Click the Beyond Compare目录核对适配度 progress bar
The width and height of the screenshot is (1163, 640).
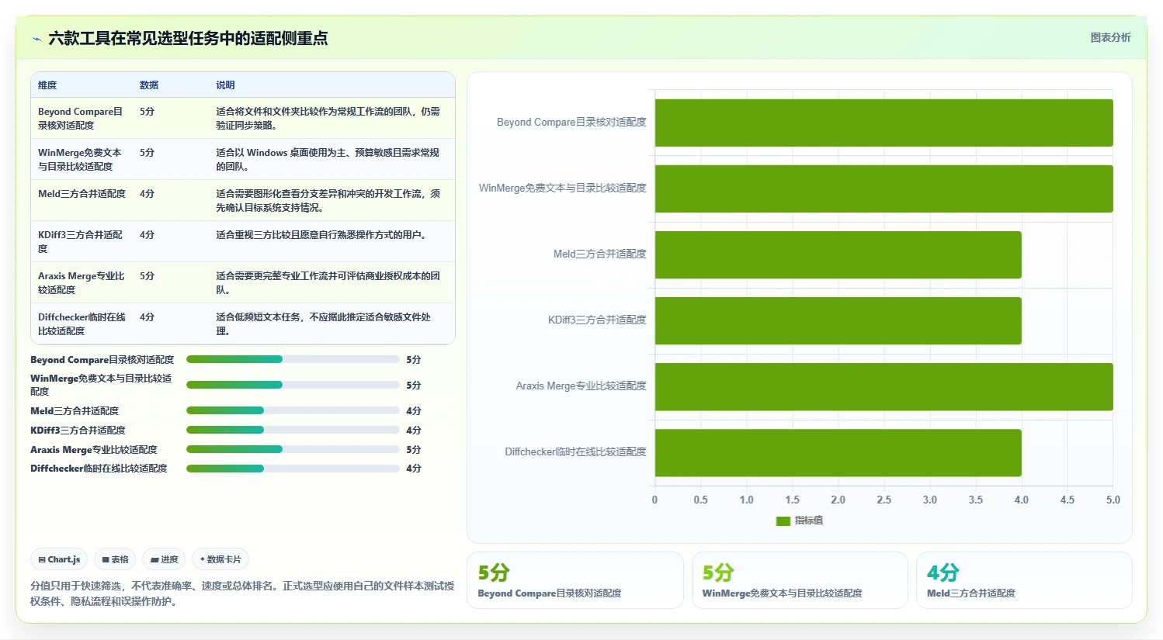(x=293, y=359)
